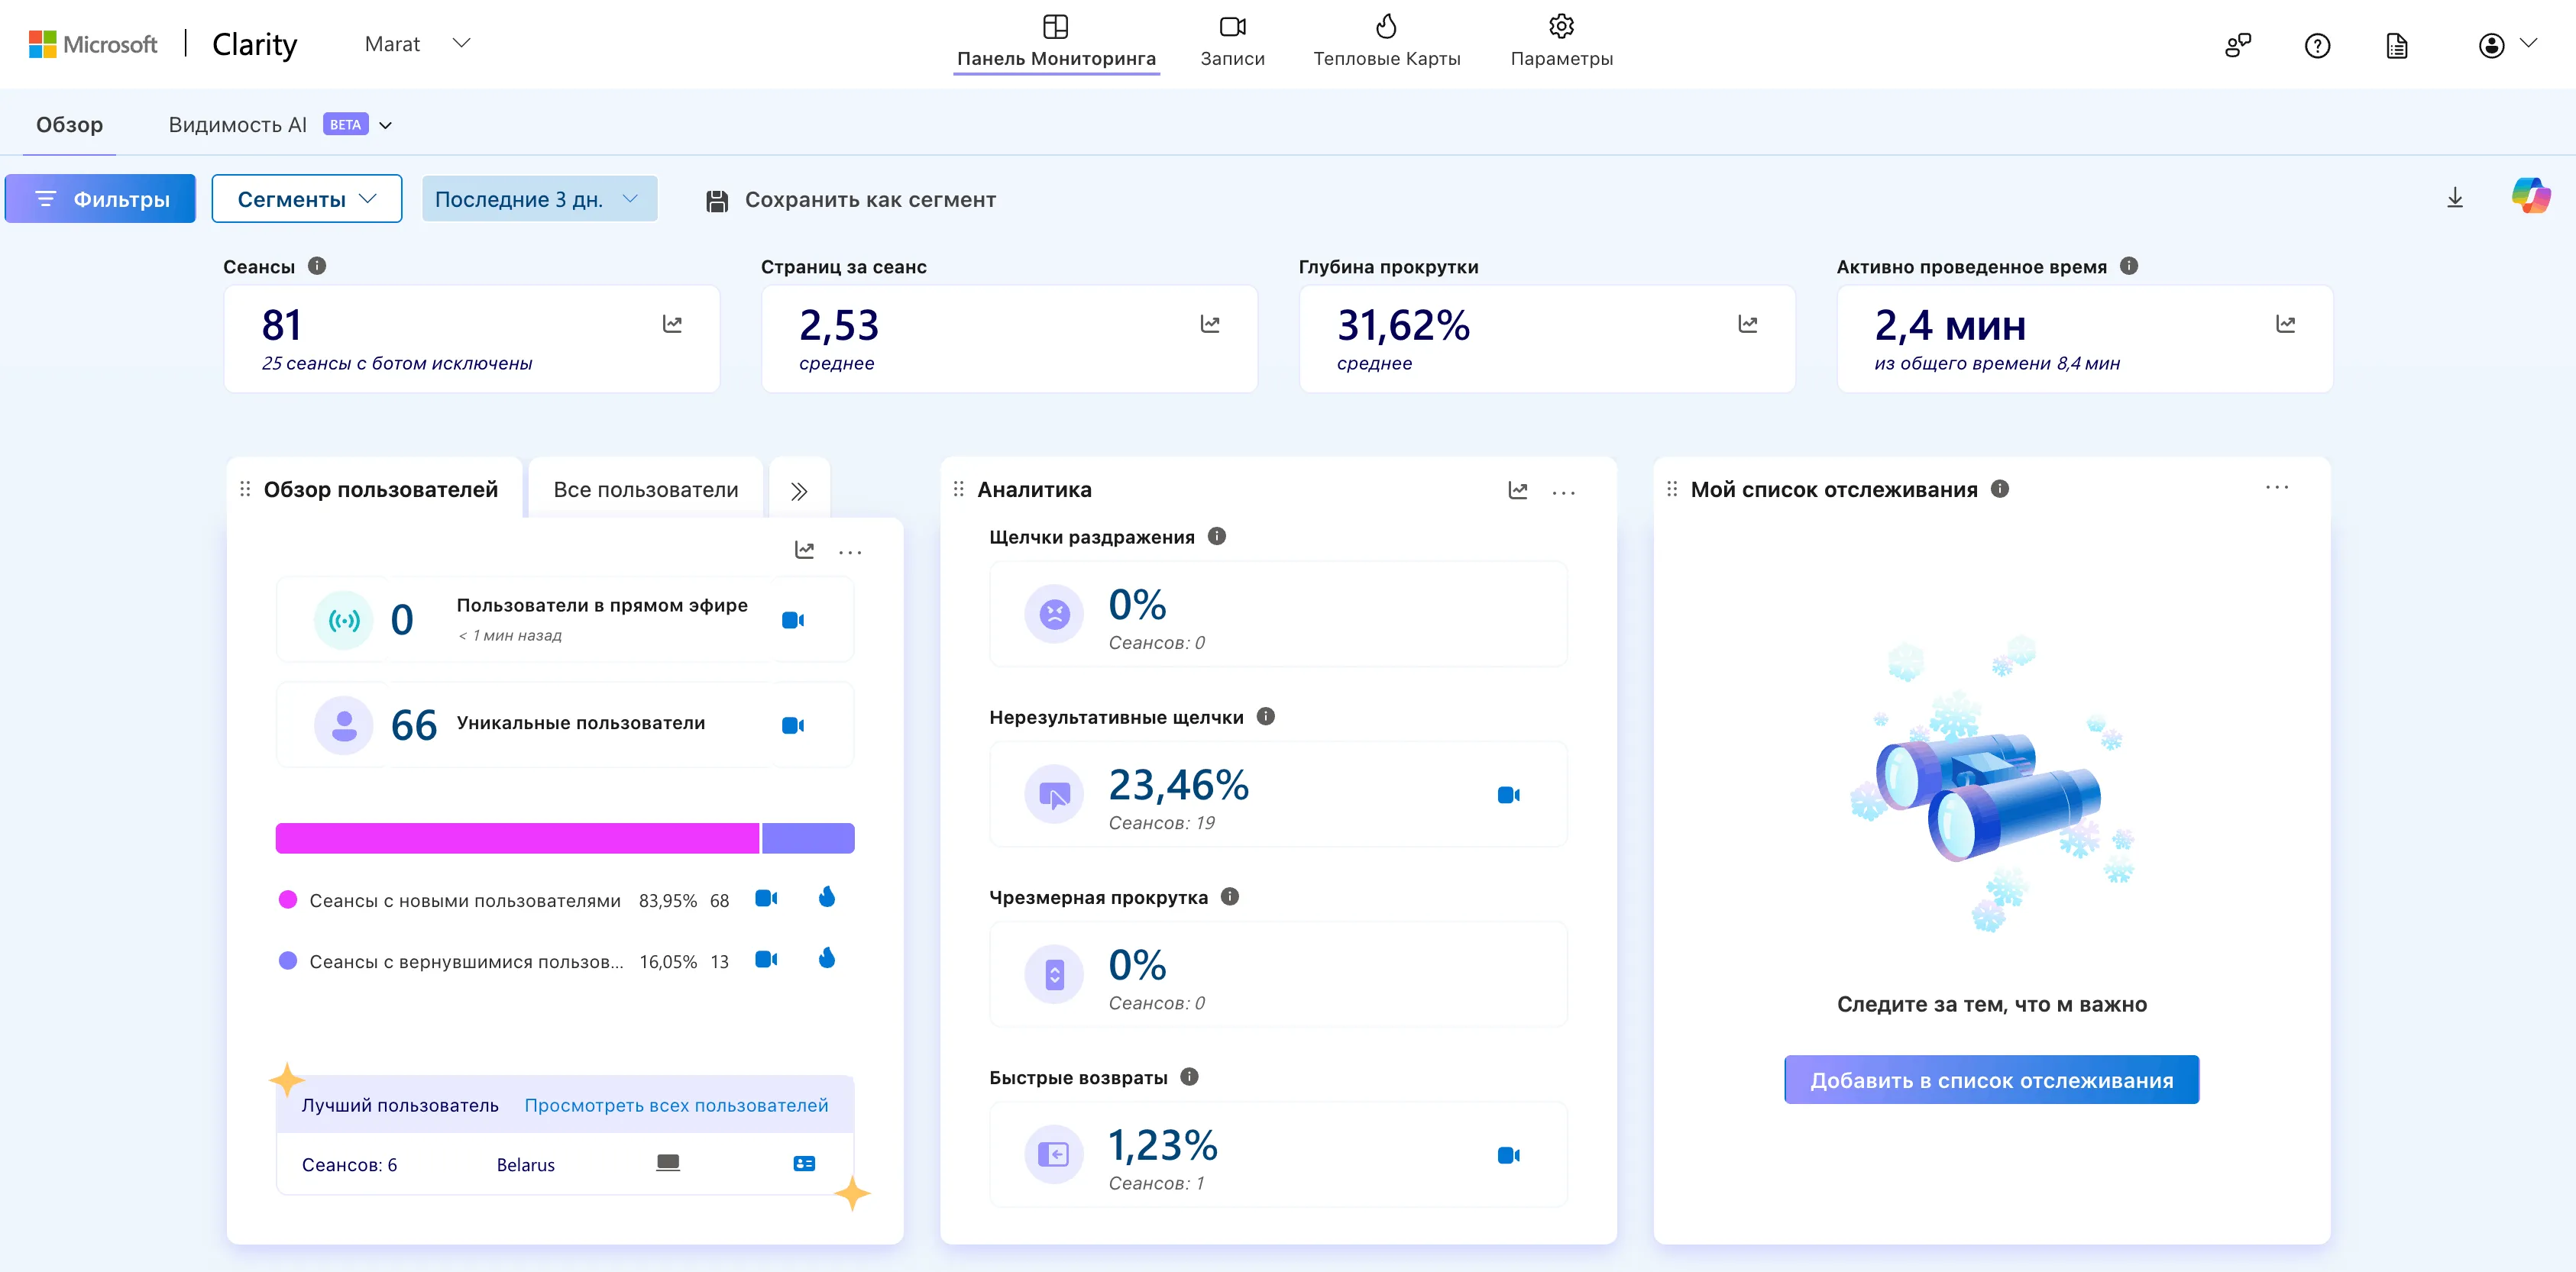Switch to Все пользователи tab
Screen dimensions: 2576x1272
(x=646, y=489)
